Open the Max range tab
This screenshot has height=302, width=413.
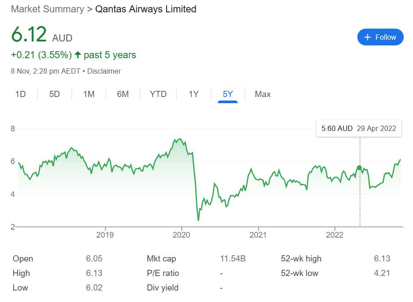[263, 94]
